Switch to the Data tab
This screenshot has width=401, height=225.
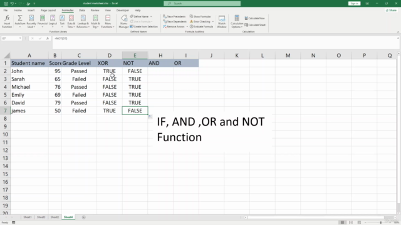pos(82,10)
